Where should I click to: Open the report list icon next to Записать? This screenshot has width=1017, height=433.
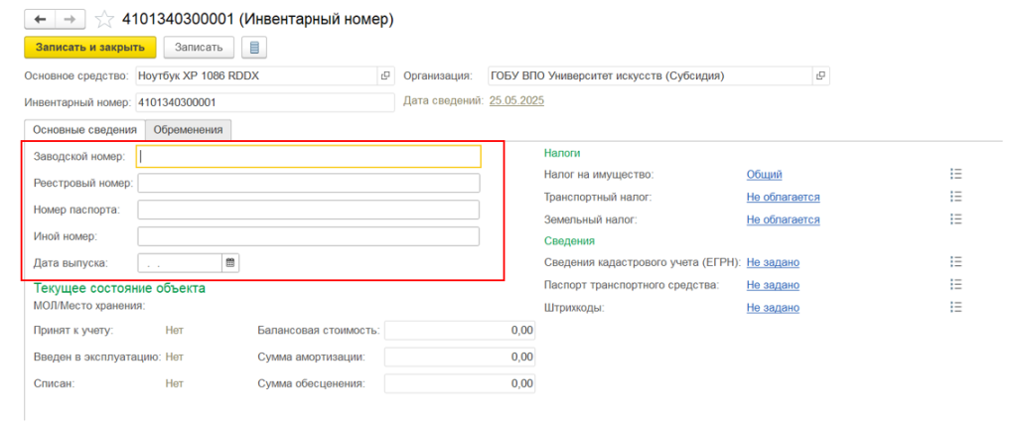click(254, 48)
